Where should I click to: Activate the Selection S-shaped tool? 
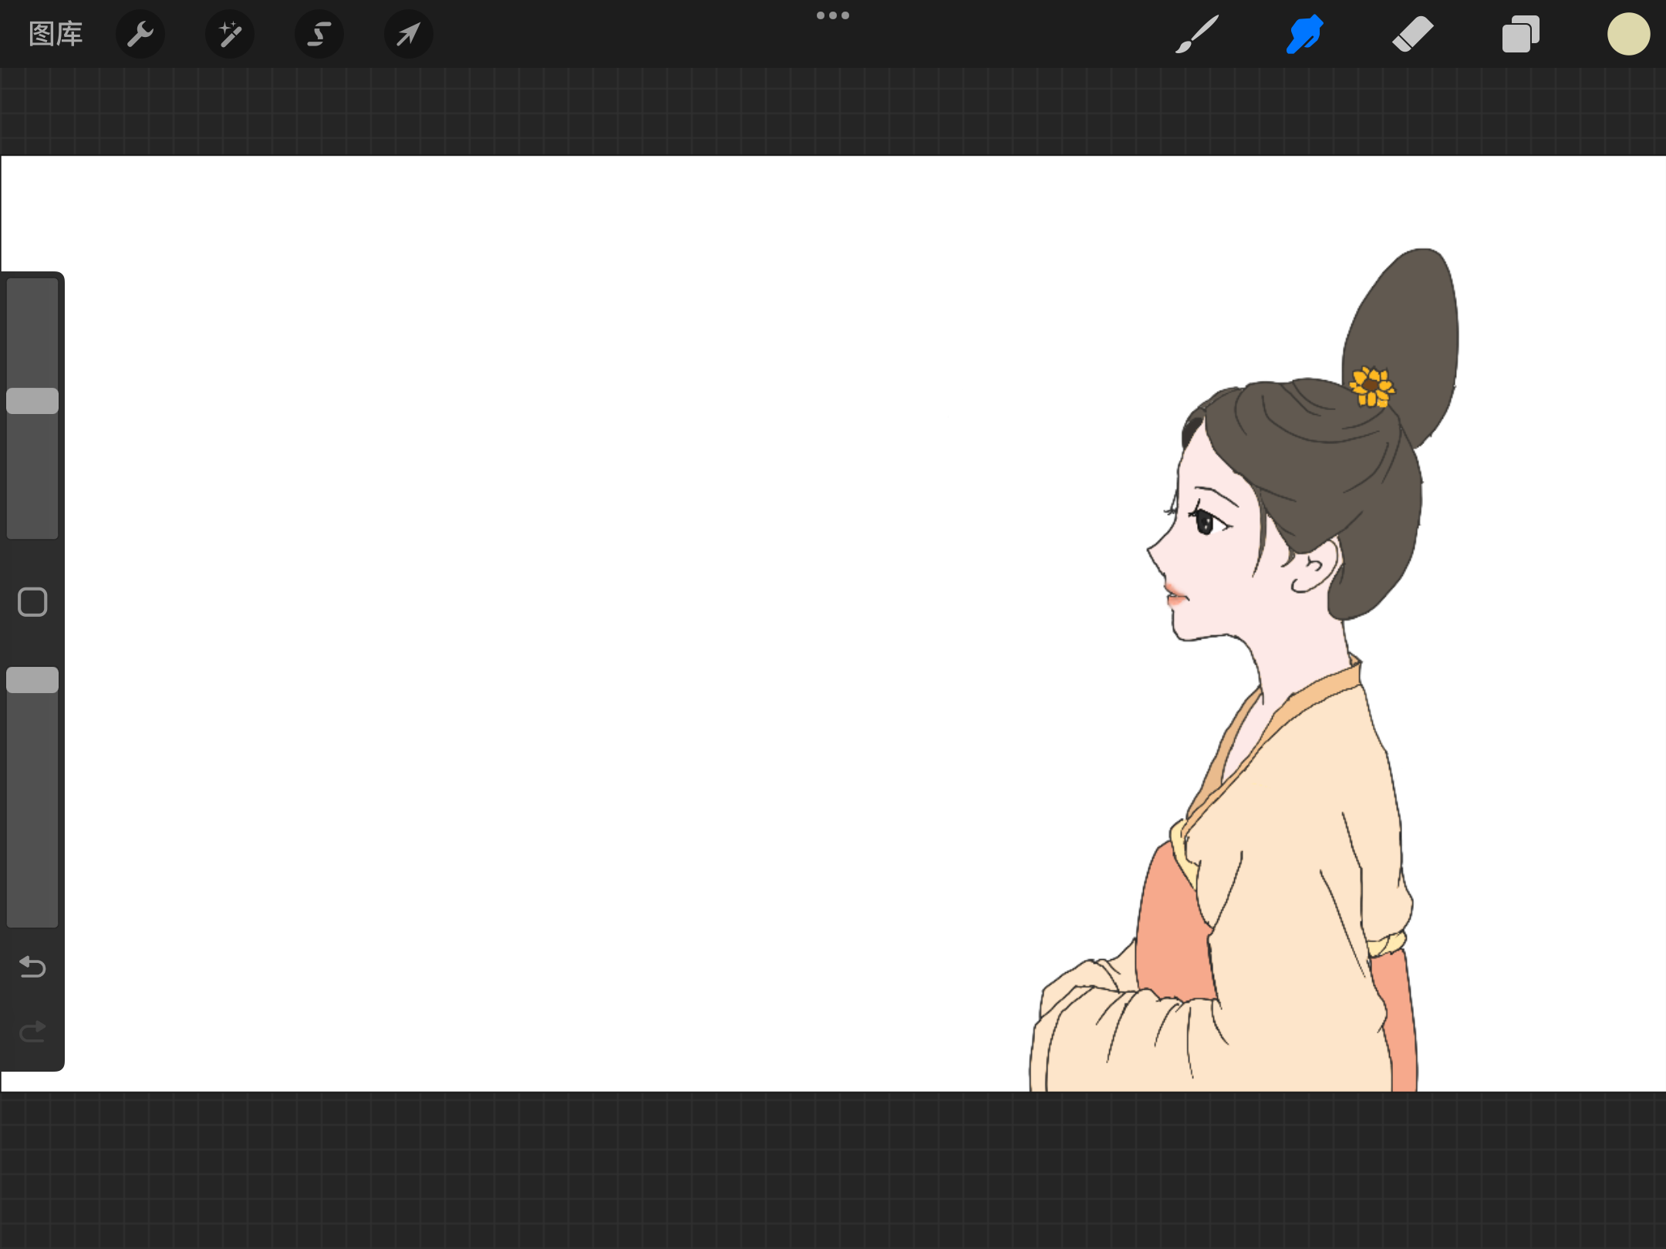319,34
